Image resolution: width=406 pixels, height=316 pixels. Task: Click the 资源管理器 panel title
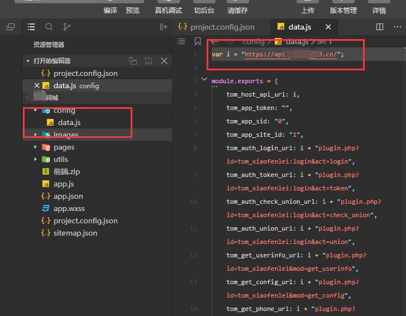(49, 45)
